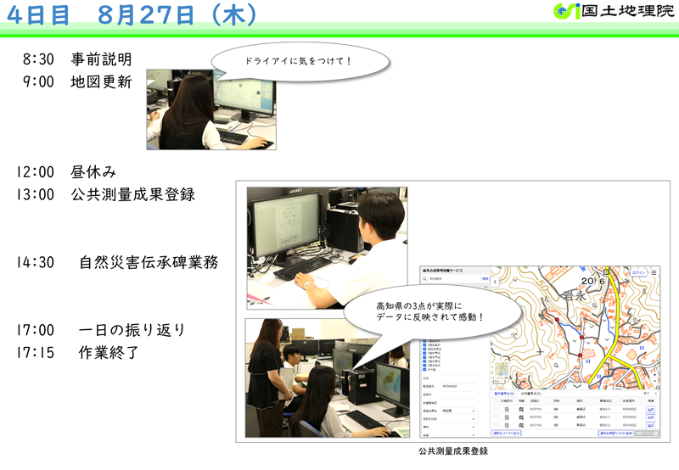This screenshot has height=470, width=679.
Task: Click the speech bubble ドライアイに気をつけて！
Action: pyautogui.click(x=300, y=61)
